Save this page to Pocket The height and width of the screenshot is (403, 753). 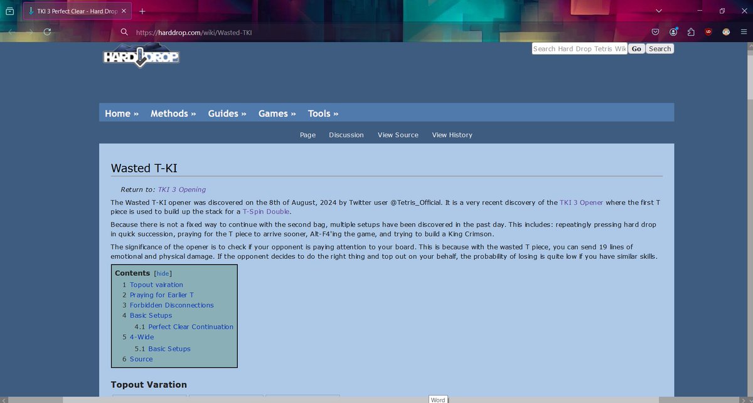pos(655,32)
